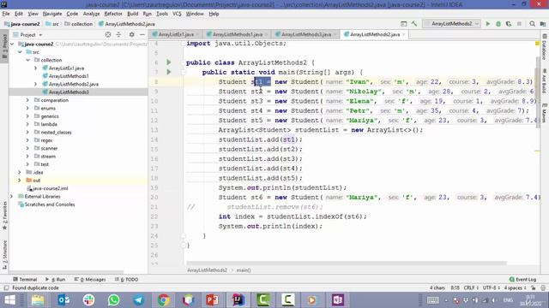Start debugging with the bug icon
549x308 pixels.
coord(498,24)
